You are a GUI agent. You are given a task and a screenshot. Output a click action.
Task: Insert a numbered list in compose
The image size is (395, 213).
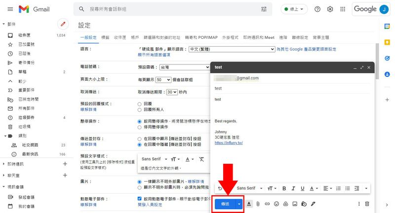coord(338,188)
